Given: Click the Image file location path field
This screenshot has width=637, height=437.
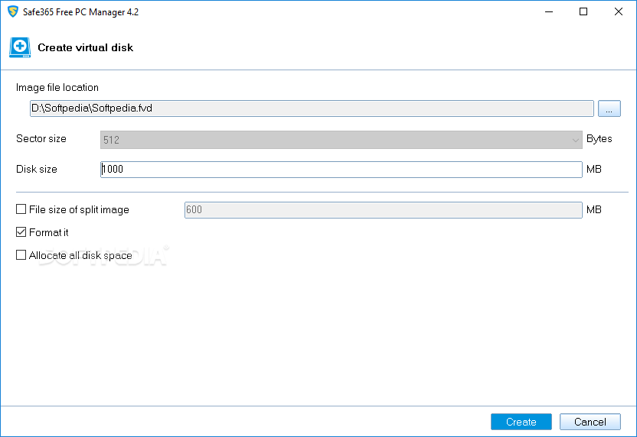Looking at the screenshot, I should click(x=312, y=108).
